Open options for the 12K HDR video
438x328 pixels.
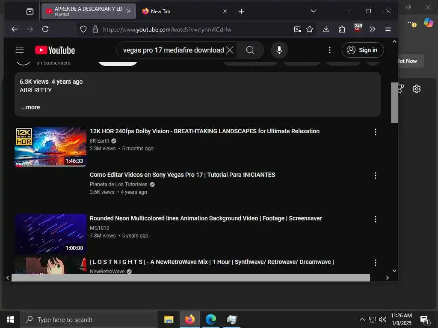pyautogui.click(x=376, y=132)
